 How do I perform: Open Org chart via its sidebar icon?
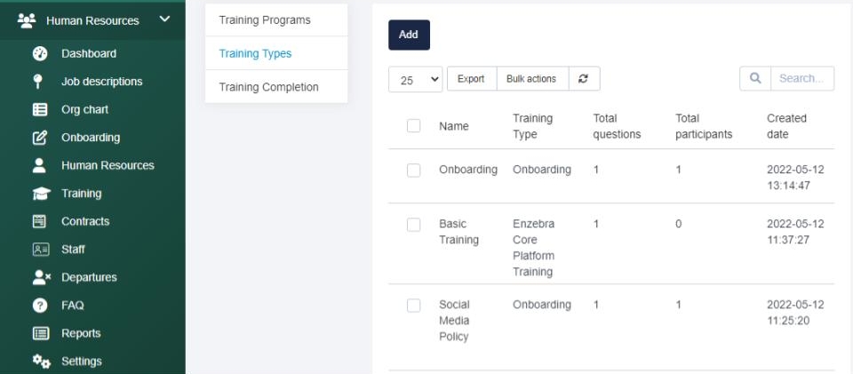[x=39, y=110]
